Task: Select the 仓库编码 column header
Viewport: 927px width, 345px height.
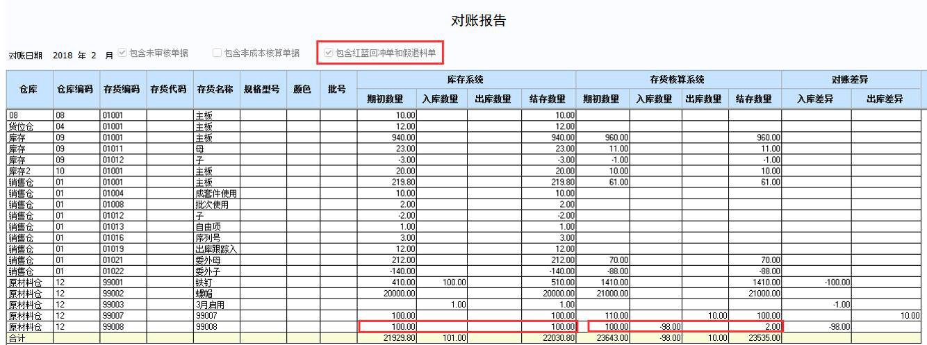Action: (76, 89)
